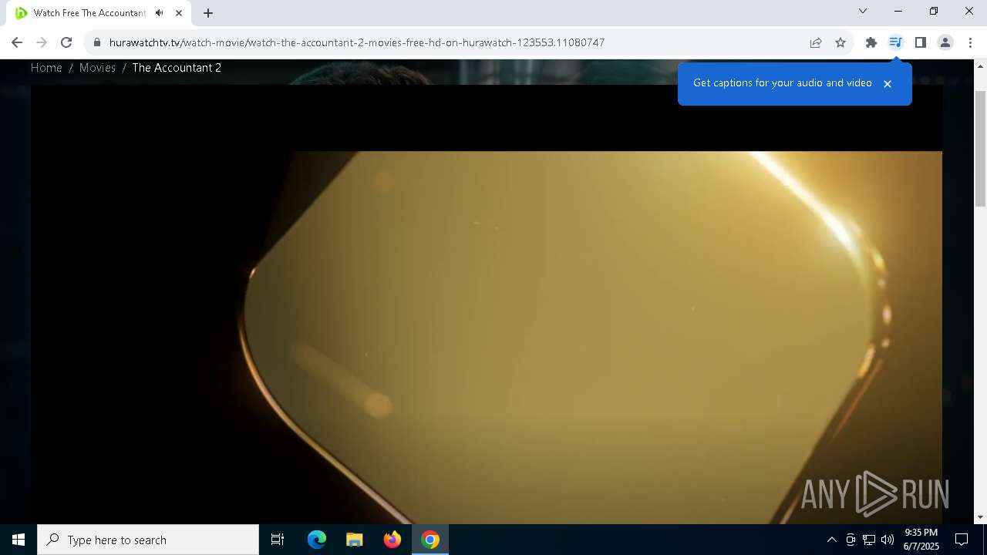This screenshot has width=987, height=555.
Task: Open Task View on taskbar
Action: point(278,540)
